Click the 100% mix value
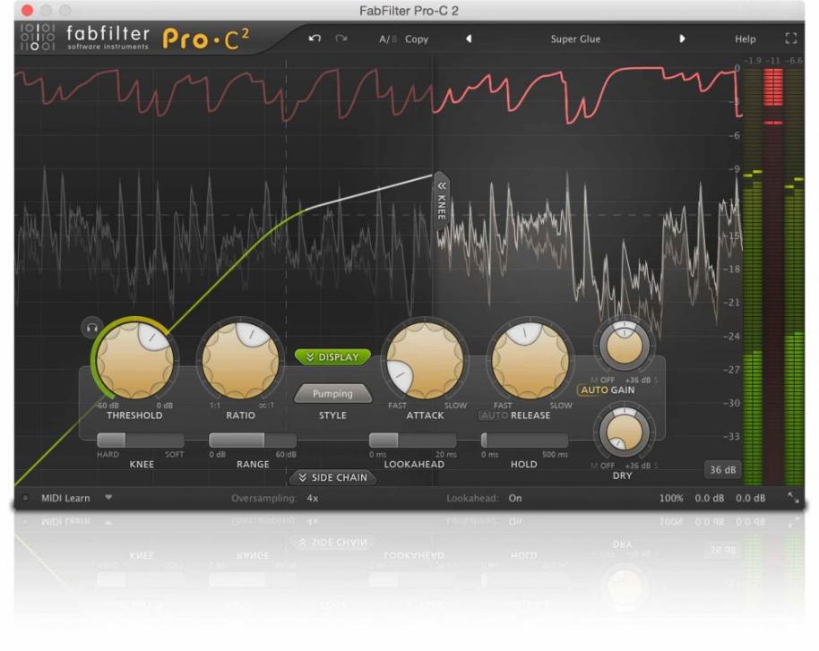The image size is (819, 651). click(671, 498)
